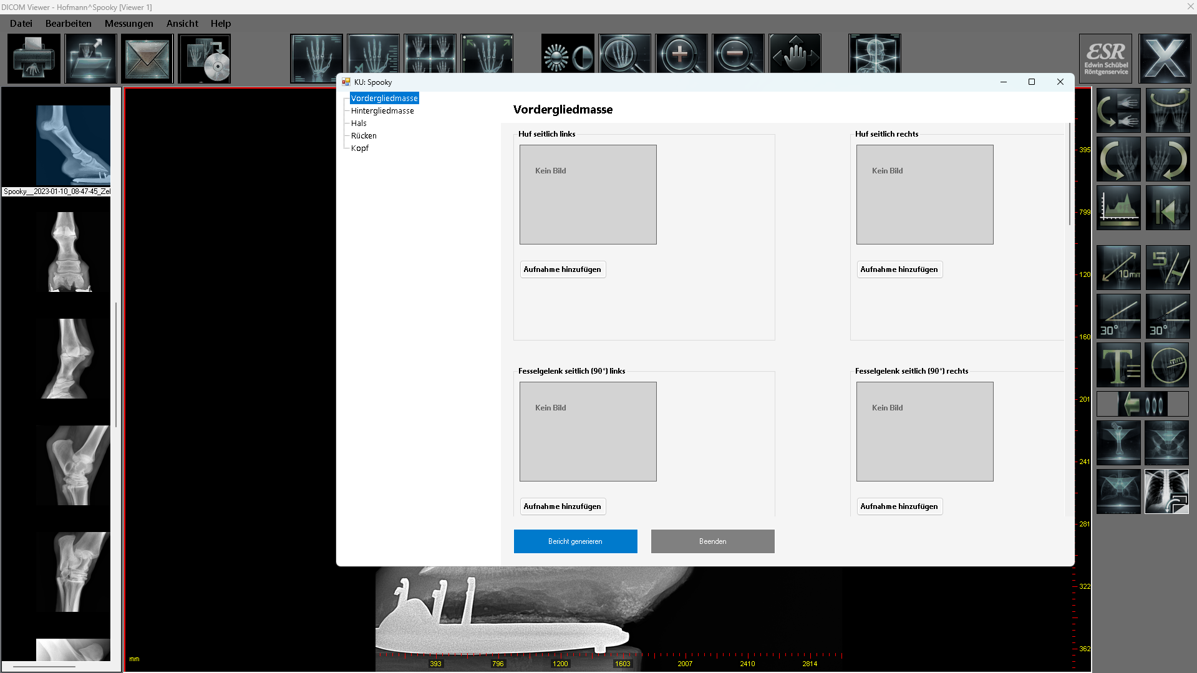The width and height of the screenshot is (1197, 673).
Task: Click the thumbnail panel vertical scrollbar
Action: click(x=116, y=365)
